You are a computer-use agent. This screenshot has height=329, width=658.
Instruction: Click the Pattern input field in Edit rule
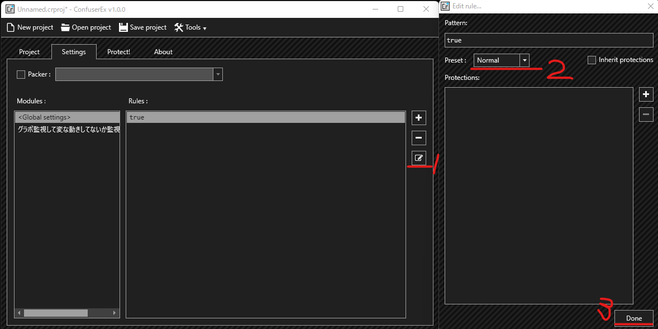click(x=549, y=40)
